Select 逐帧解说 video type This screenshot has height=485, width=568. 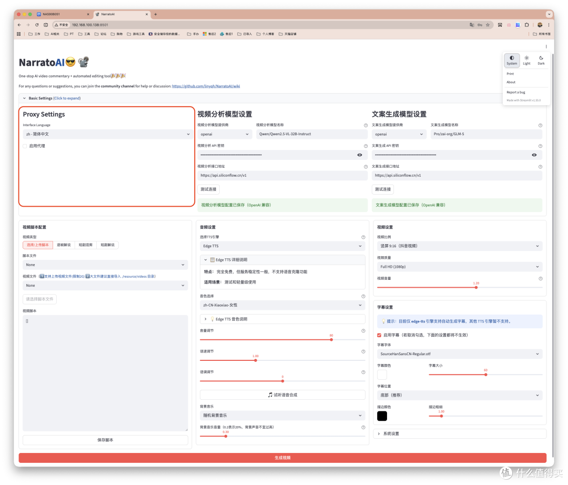pyautogui.click(x=64, y=245)
